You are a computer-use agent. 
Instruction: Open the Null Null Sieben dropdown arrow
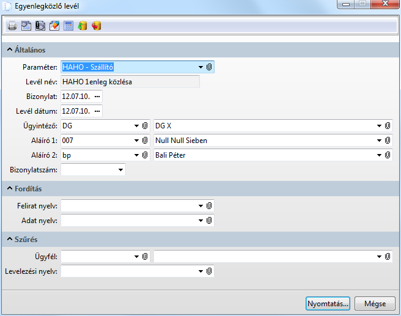click(379, 141)
